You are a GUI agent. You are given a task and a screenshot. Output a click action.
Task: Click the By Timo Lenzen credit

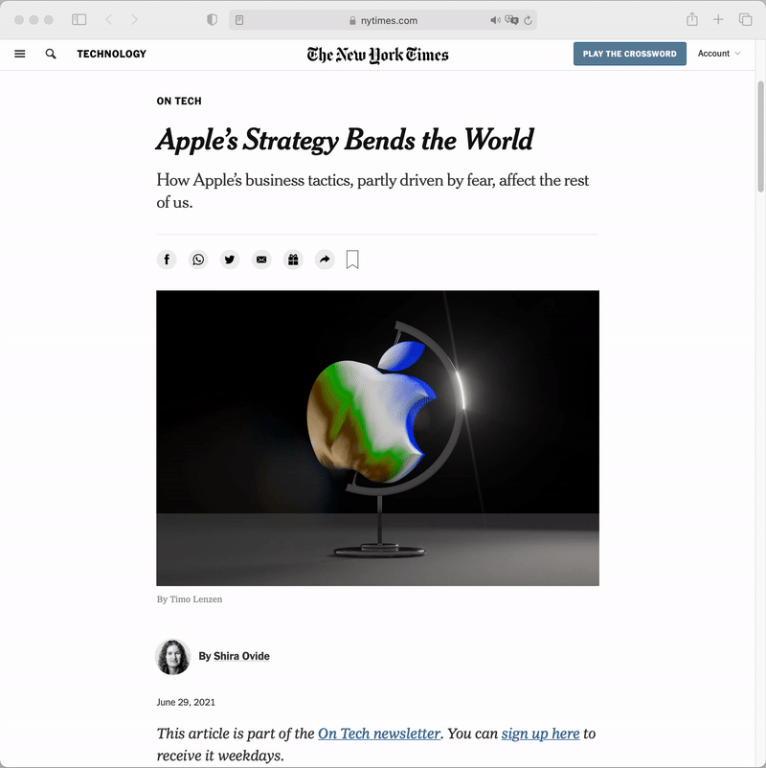pos(190,599)
